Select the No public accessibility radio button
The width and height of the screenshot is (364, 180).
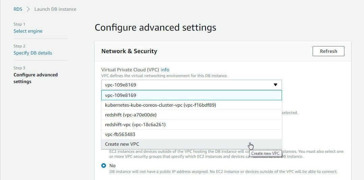pyautogui.click(x=104, y=166)
